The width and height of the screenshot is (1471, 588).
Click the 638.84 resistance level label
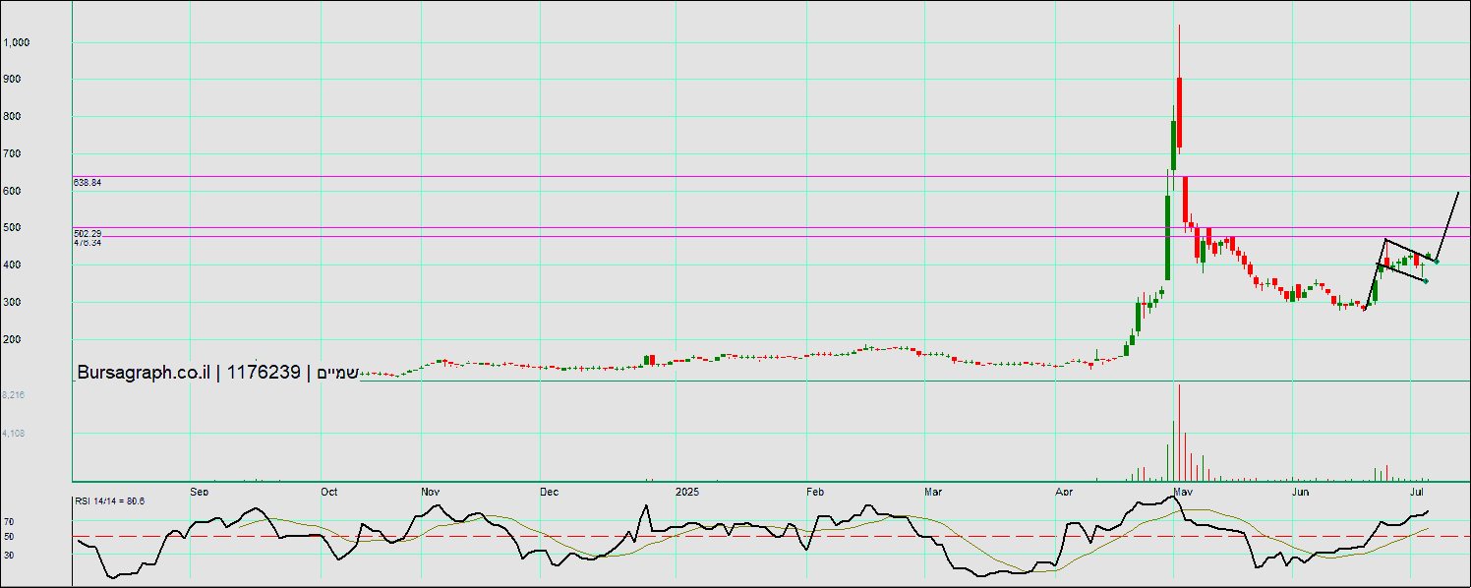[x=88, y=183]
